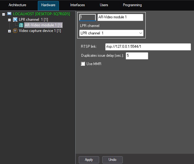Click the Video capture device 1 icon
Viewport: 194px width, 164px height.
click(x=15, y=31)
